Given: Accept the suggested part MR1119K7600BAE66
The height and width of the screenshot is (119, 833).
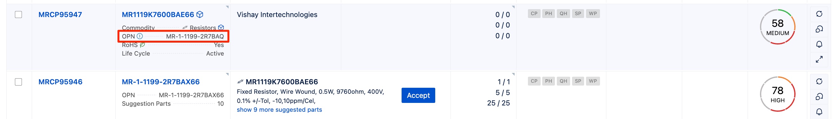Looking at the screenshot, I should [418, 96].
